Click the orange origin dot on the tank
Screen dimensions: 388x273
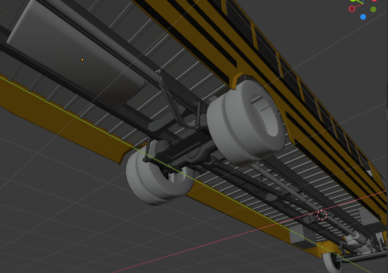point(82,60)
